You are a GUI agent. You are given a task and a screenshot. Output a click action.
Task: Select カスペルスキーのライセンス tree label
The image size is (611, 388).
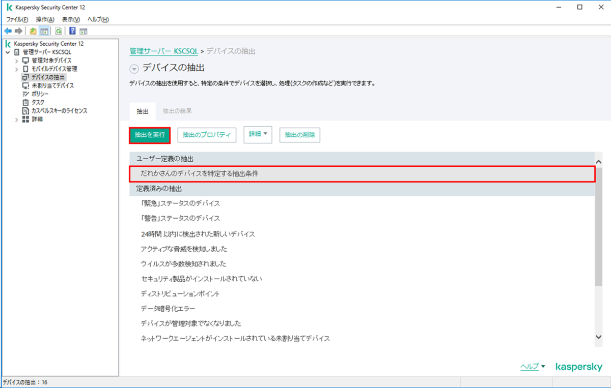click(59, 110)
